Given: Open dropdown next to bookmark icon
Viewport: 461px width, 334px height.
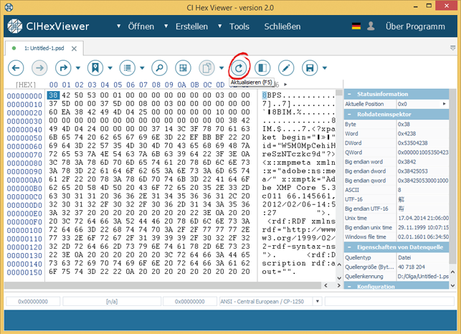Looking at the screenshot, I should (x=110, y=68).
